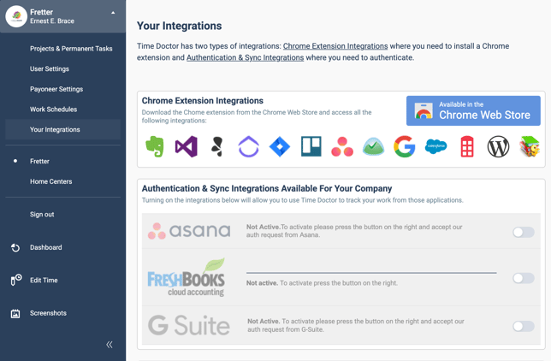Click the black petal-shaped integration icon
Viewport: 551px width, 361px height.
pyautogui.click(x=216, y=146)
